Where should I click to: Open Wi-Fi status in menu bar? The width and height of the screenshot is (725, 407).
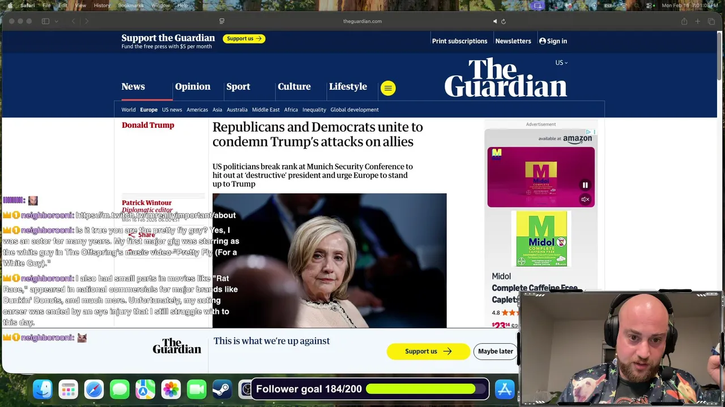pos(624,5)
